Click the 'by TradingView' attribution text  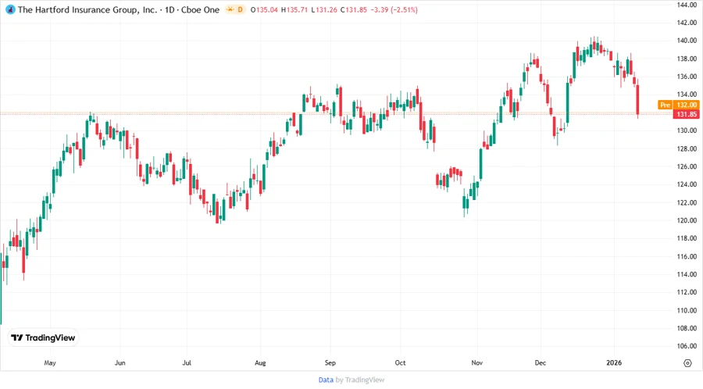(x=359, y=380)
